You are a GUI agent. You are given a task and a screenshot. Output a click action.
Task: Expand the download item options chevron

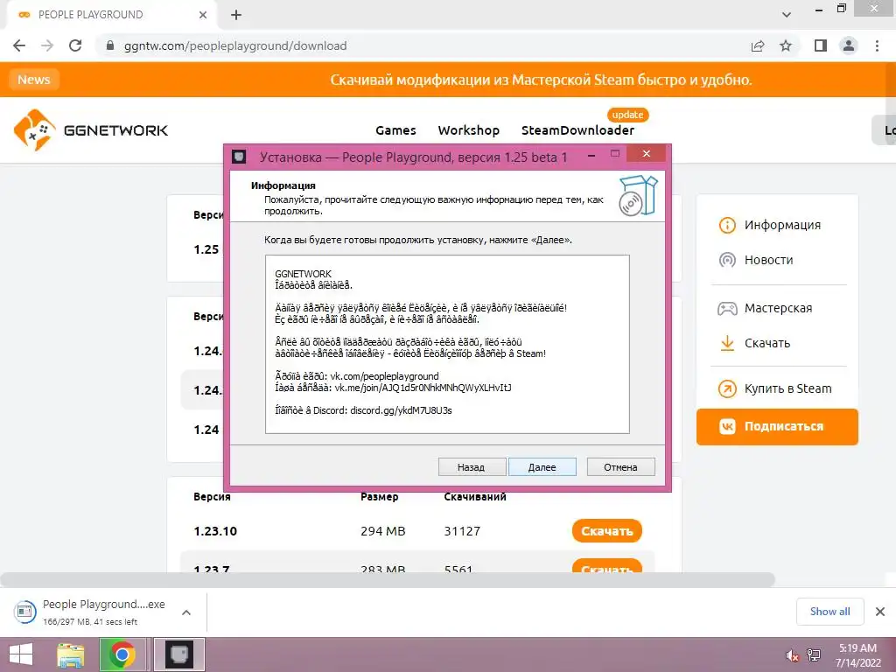[x=186, y=612]
